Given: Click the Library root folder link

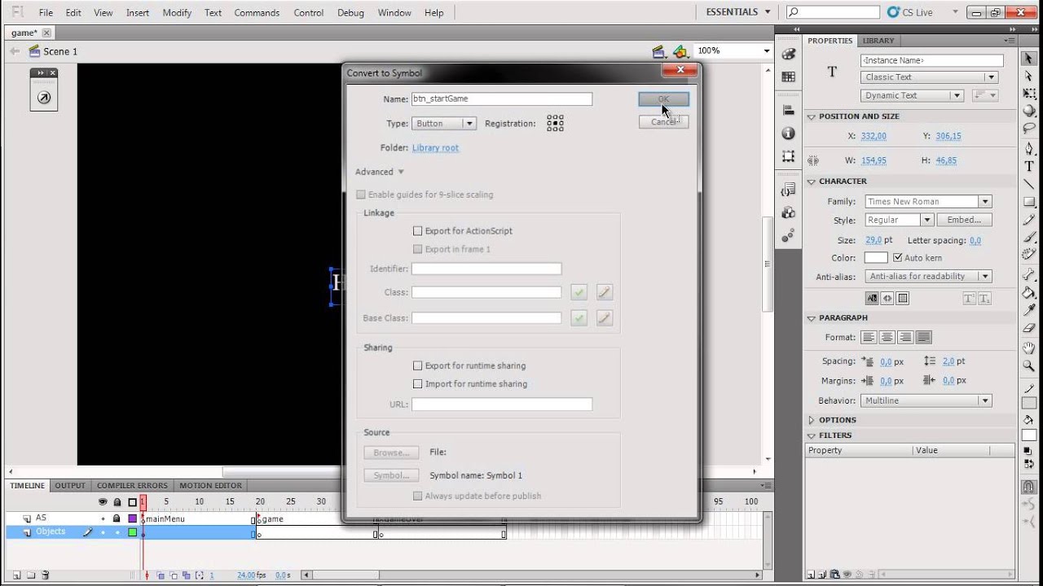Looking at the screenshot, I should point(435,148).
